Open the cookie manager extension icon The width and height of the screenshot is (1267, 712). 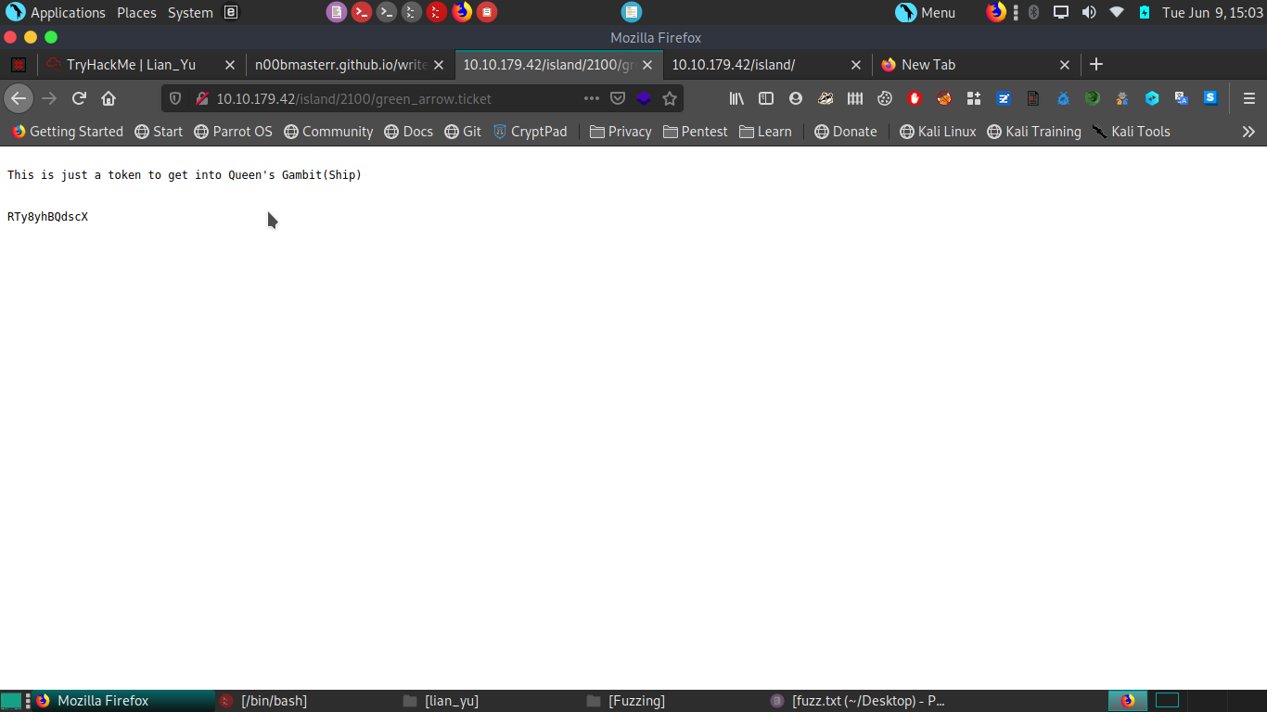pos(885,98)
